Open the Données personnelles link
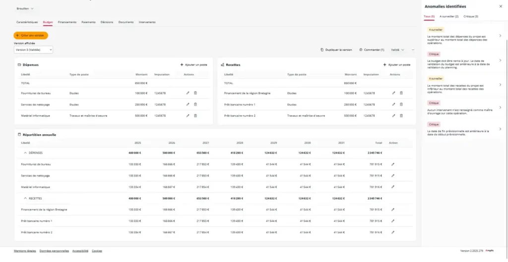This screenshot has width=508, height=262. click(54, 251)
